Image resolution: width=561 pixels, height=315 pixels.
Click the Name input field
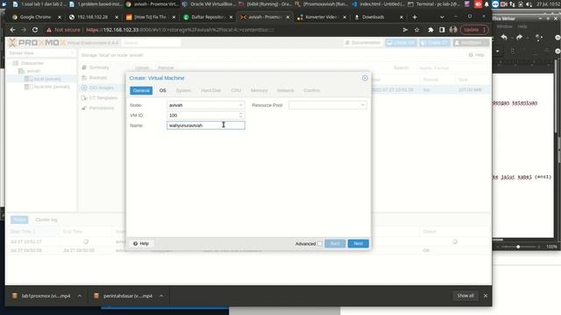pos(206,125)
